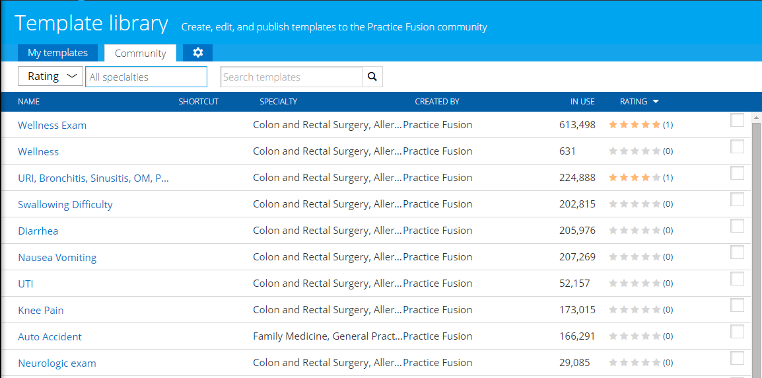Click the search magnifier icon
This screenshot has height=378, width=762.
click(x=372, y=77)
